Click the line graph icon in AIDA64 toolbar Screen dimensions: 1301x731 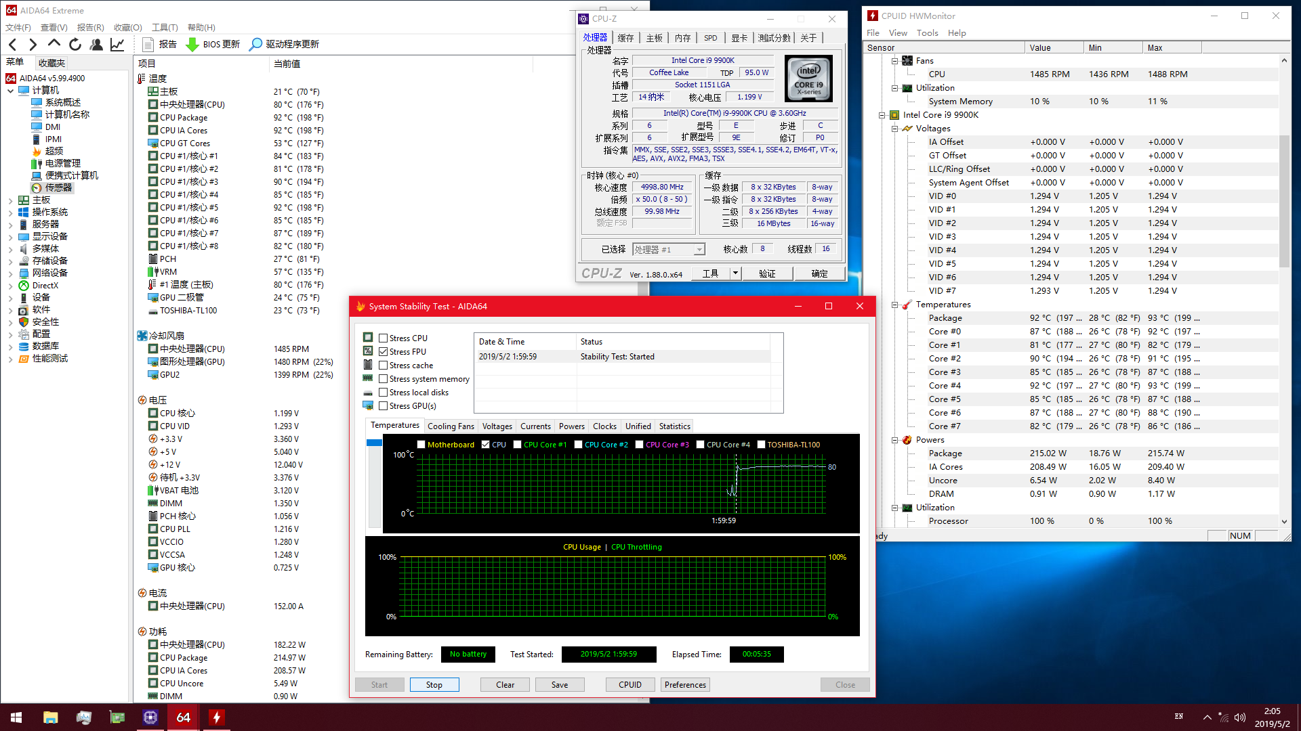(x=117, y=45)
